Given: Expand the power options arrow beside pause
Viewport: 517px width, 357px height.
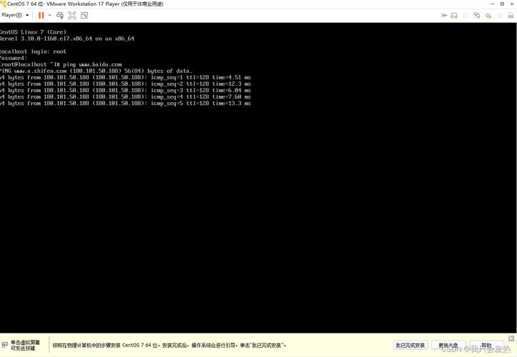Looking at the screenshot, I should coord(50,15).
